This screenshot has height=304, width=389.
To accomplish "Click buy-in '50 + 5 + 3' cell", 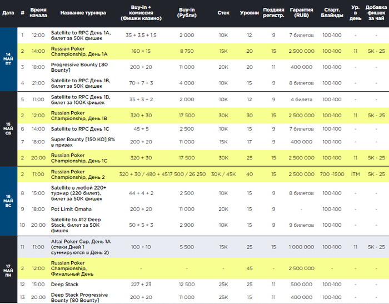I will tap(141, 225).
